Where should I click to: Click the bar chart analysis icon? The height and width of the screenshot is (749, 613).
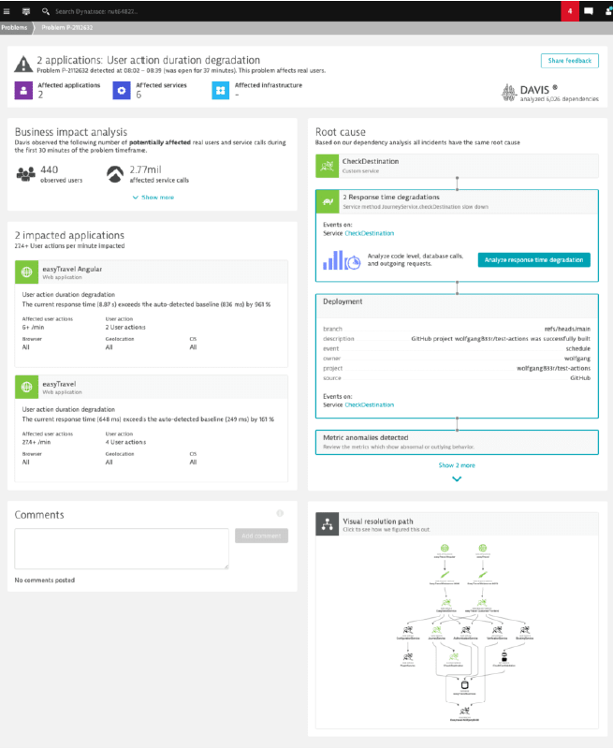pos(342,260)
